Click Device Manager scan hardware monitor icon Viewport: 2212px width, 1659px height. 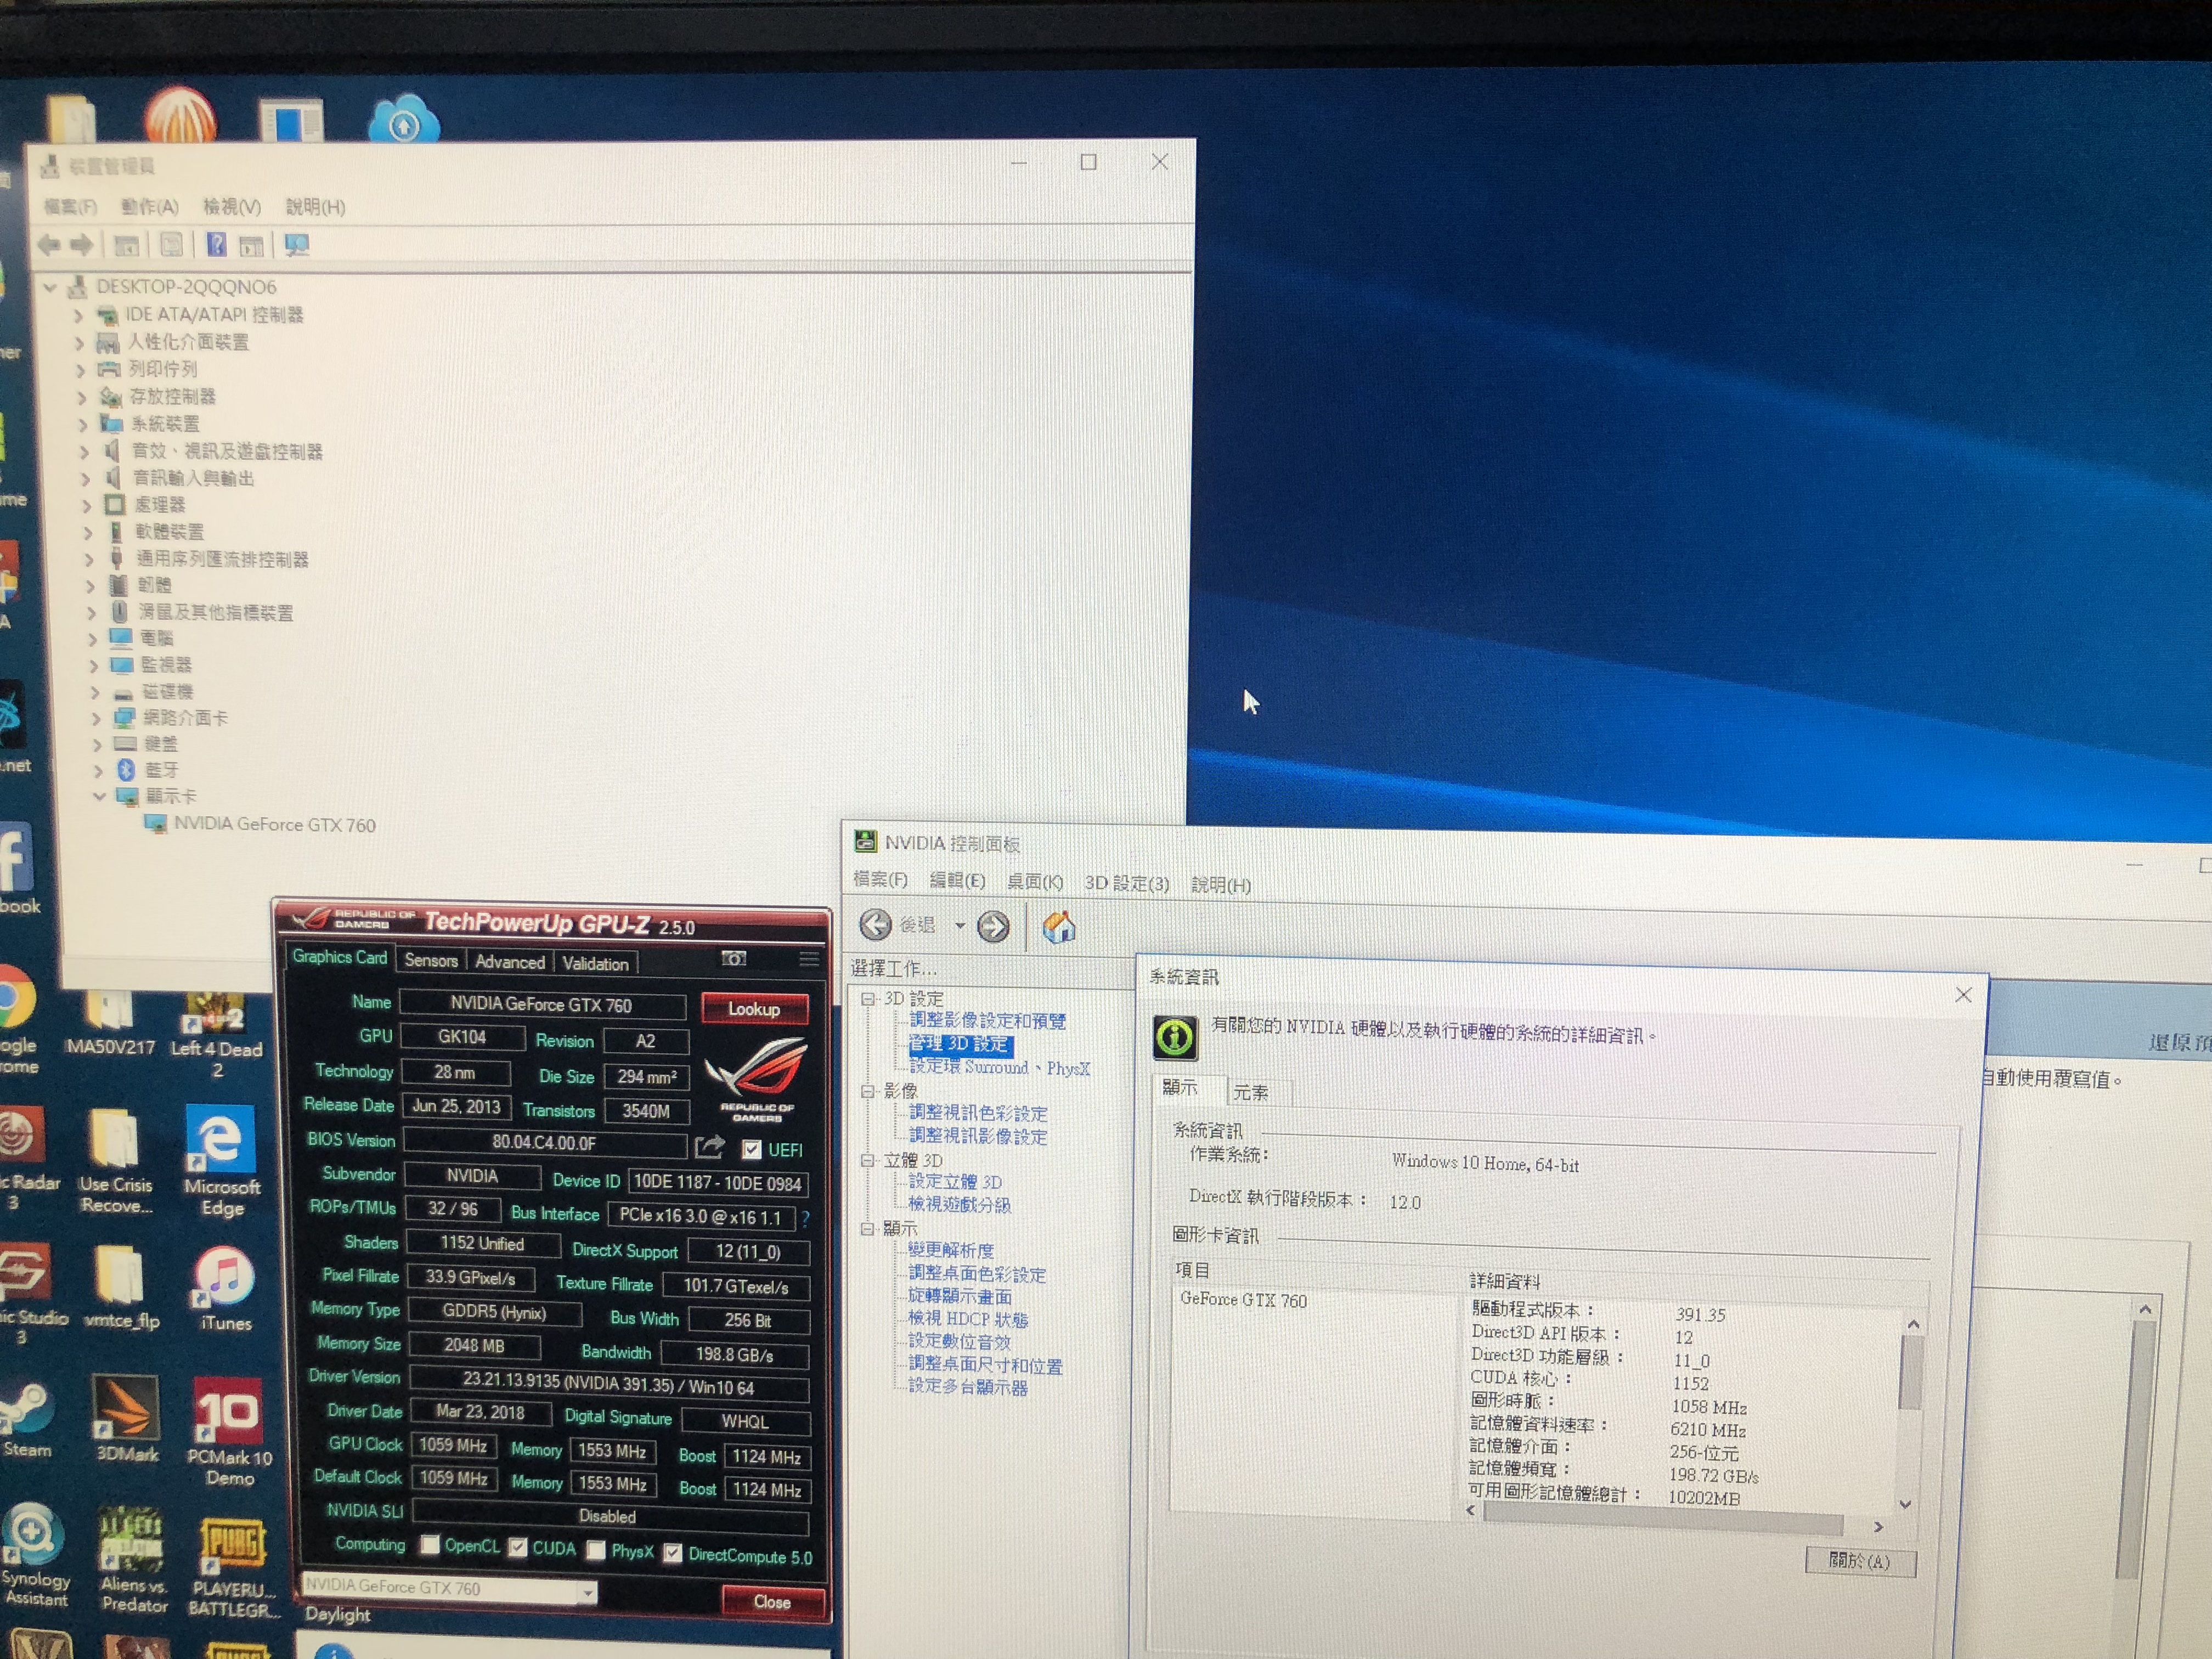[x=297, y=245]
